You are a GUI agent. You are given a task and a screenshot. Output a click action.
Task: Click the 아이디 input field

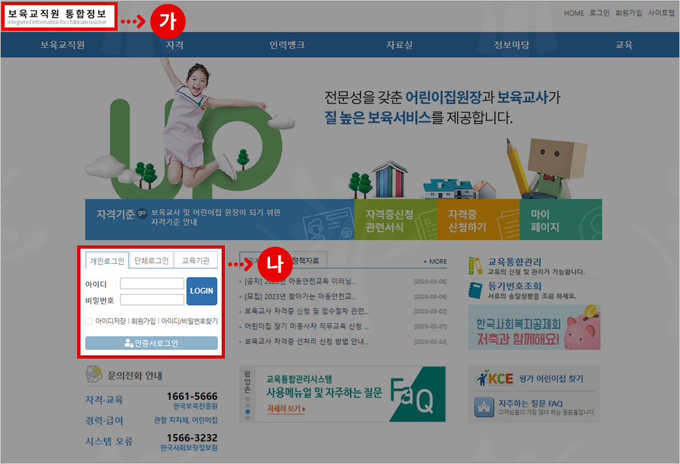152,284
